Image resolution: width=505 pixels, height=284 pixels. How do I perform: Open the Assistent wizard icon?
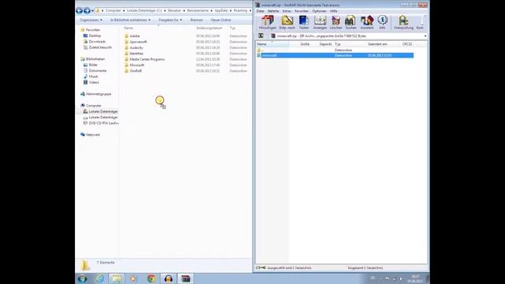point(367,22)
